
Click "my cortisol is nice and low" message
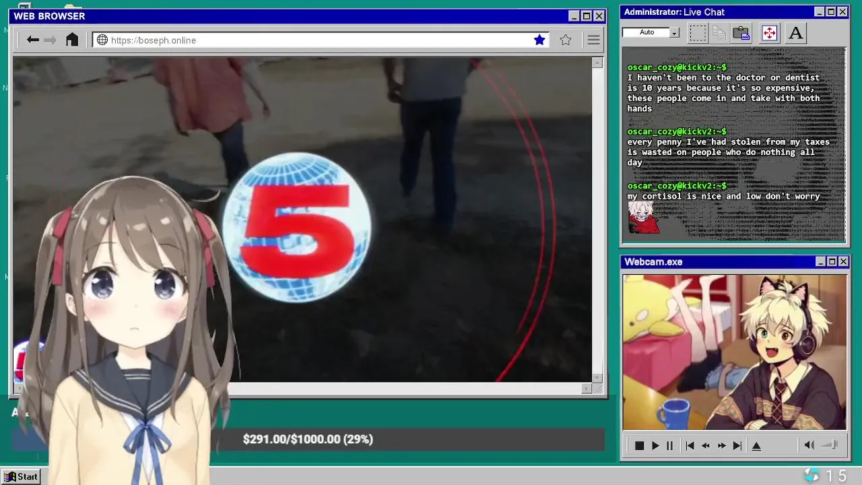pos(723,196)
